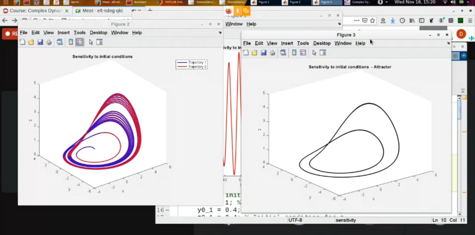Open Property Inspector icon in Figure 2
The image size is (475, 235).
(x=99, y=42)
